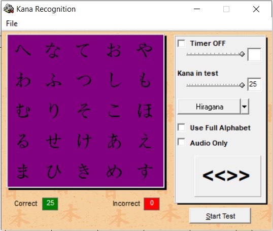Click the お kana in the grid
The image size is (273, 231).
[x=114, y=50]
